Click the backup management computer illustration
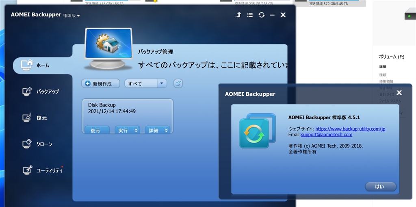Image resolution: width=416 pixels, height=207 pixels. point(108,49)
